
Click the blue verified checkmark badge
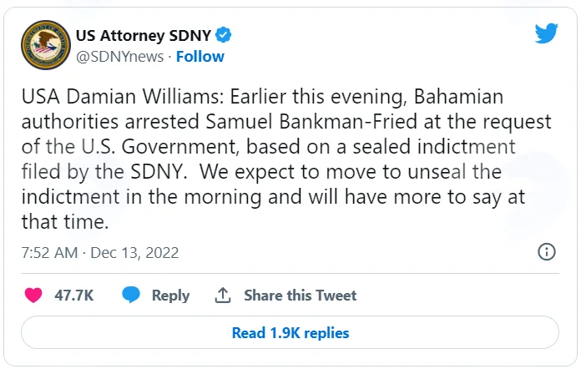click(223, 35)
